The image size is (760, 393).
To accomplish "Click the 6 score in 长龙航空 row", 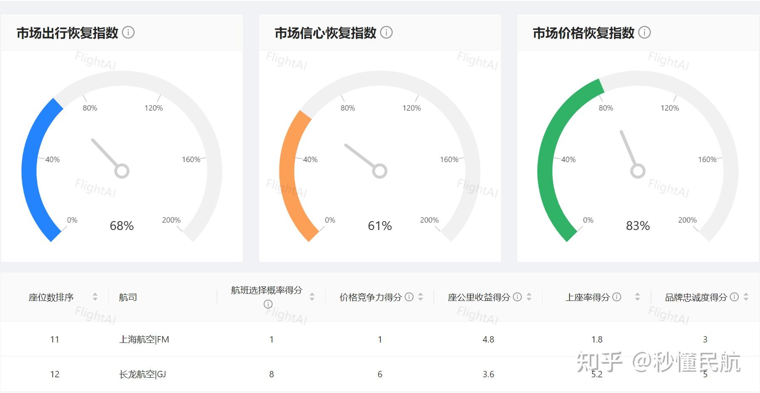I will click(x=380, y=374).
